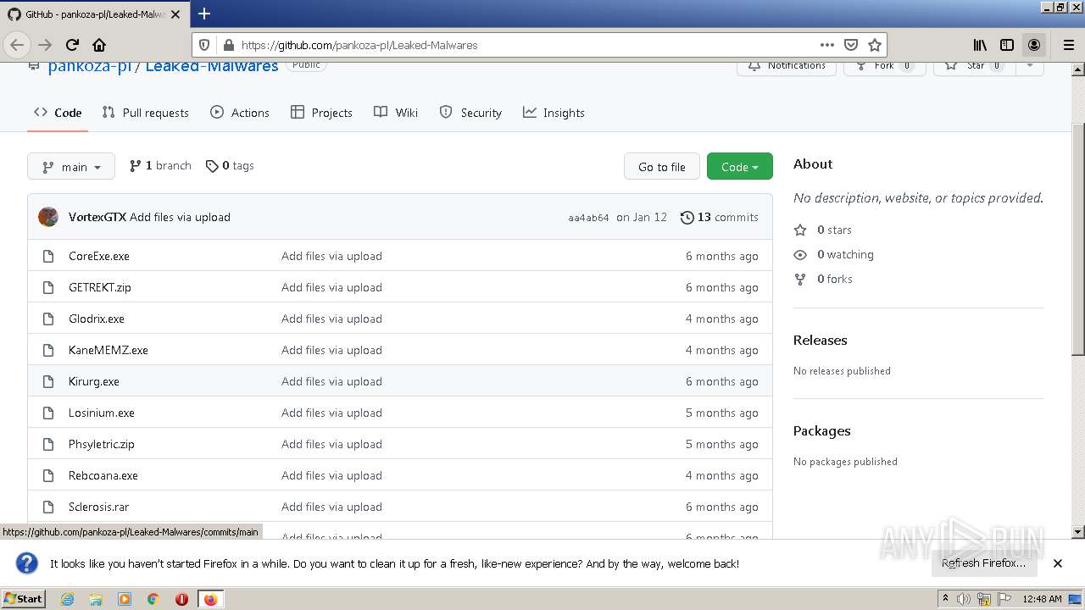Open the file explorer taskbar icon
Viewport: 1085px width, 610px height.
(x=96, y=599)
